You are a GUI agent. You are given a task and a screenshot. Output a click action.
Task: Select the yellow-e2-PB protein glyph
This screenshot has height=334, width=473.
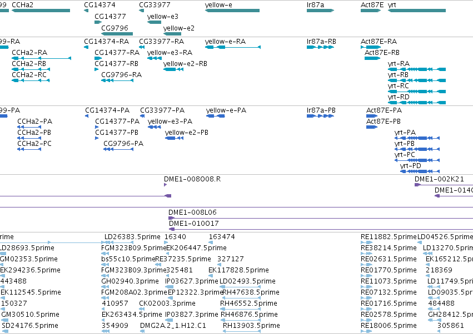[174, 138]
